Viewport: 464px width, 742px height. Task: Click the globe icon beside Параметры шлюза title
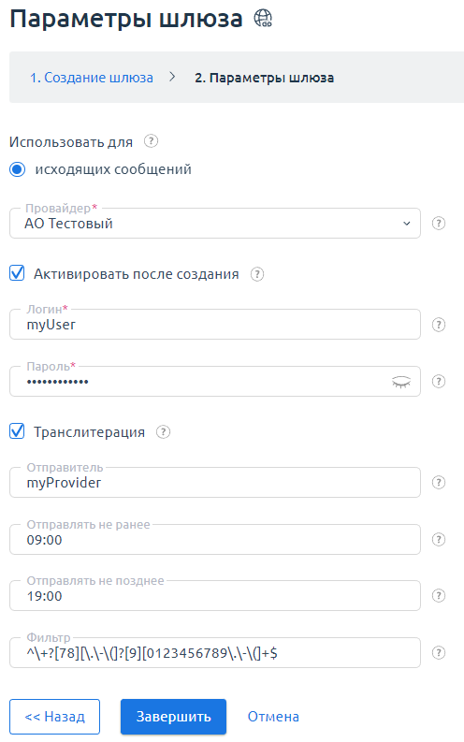pyautogui.click(x=263, y=19)
